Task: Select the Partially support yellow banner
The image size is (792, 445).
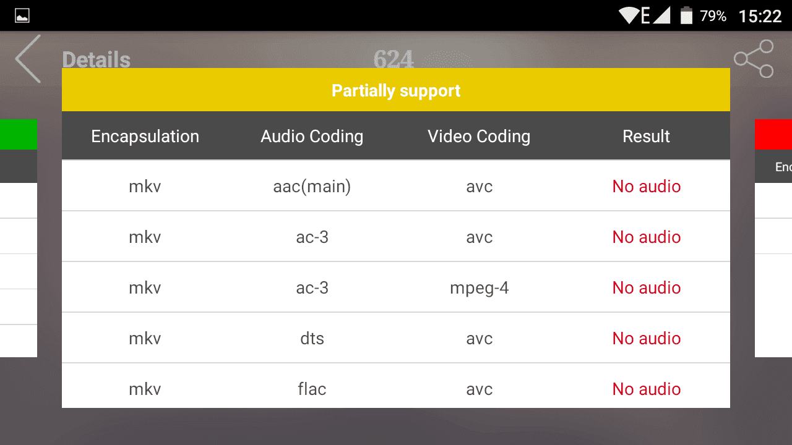Action: [x=396, y=90]
